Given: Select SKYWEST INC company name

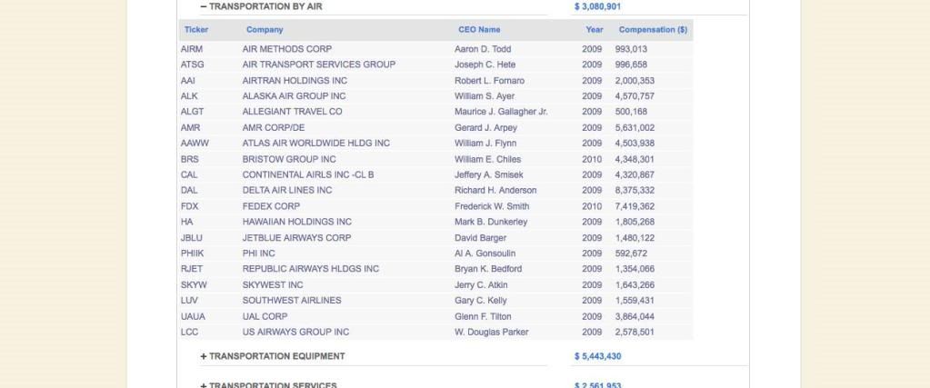Looking at the screenshot, I should [272, 284].
